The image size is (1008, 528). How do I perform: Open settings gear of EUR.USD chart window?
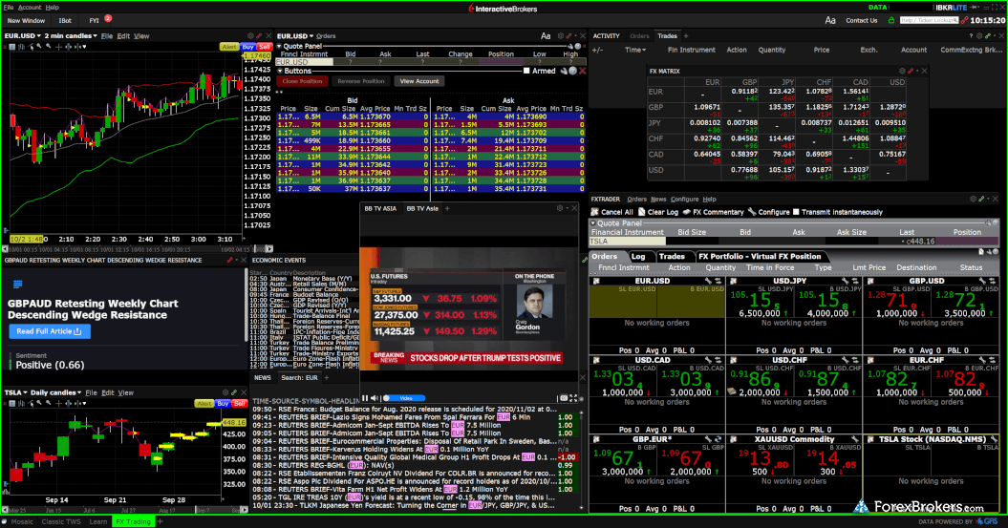click(250, 36)
